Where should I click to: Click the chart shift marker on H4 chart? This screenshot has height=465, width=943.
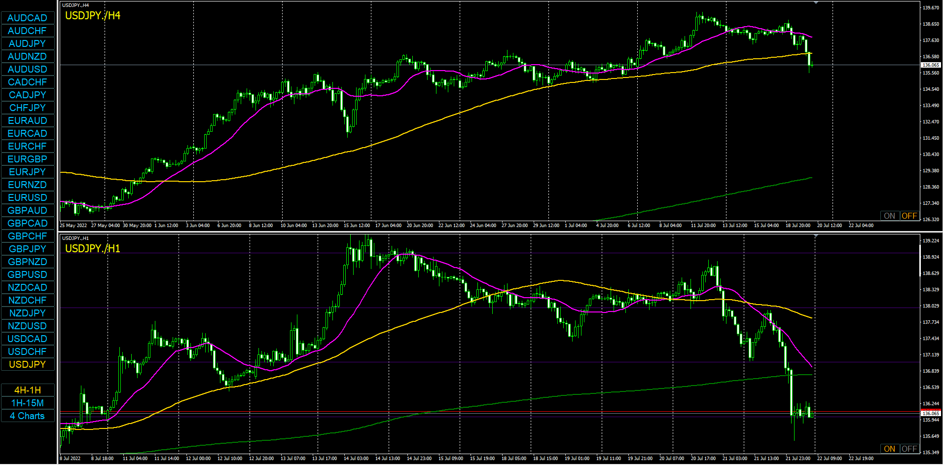[816, 3]
